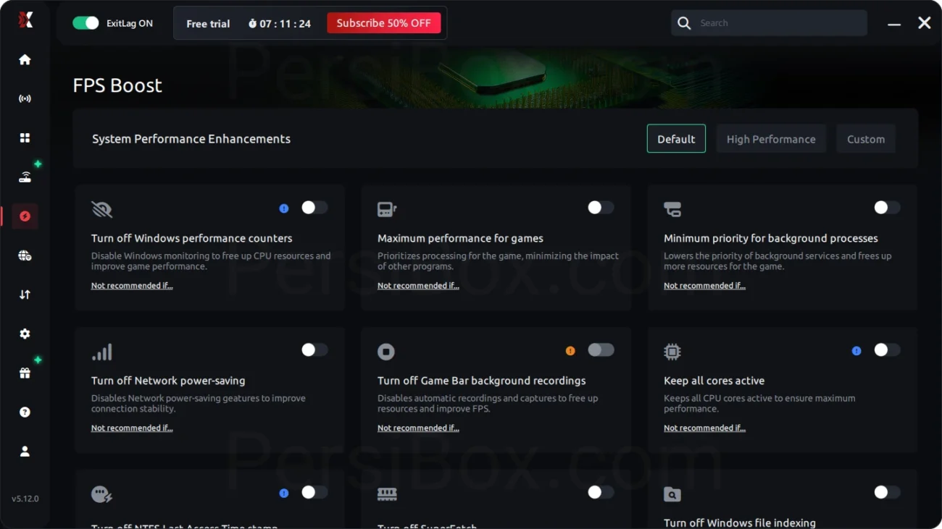Open Not recommended link under Network power-saving
Viewport: 942px width, 529px height.
[x=132, y=428]
